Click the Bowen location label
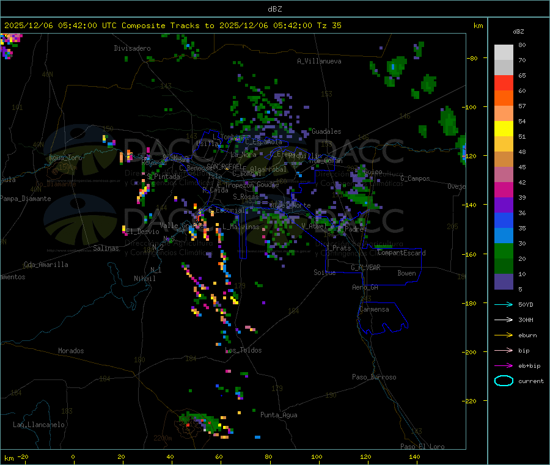 point(406,273)
